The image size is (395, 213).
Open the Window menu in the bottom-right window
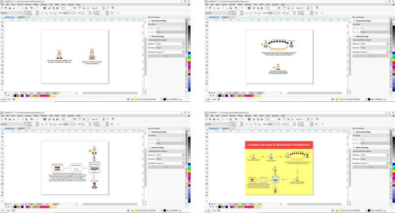pos(276,116)
